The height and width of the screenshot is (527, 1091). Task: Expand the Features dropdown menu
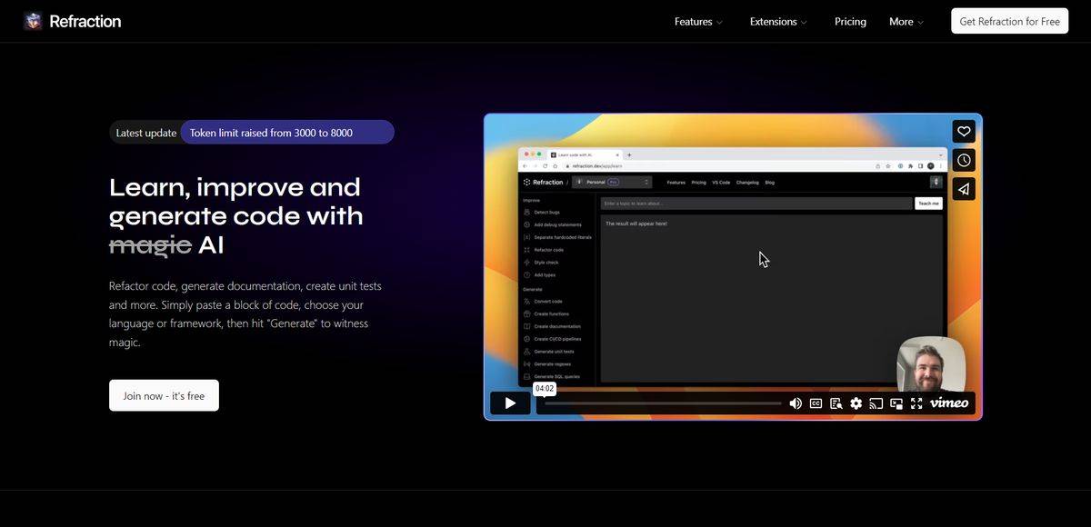698,22
